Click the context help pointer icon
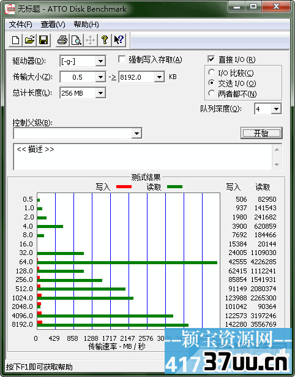The image size is (295, 377). point(119,40)
